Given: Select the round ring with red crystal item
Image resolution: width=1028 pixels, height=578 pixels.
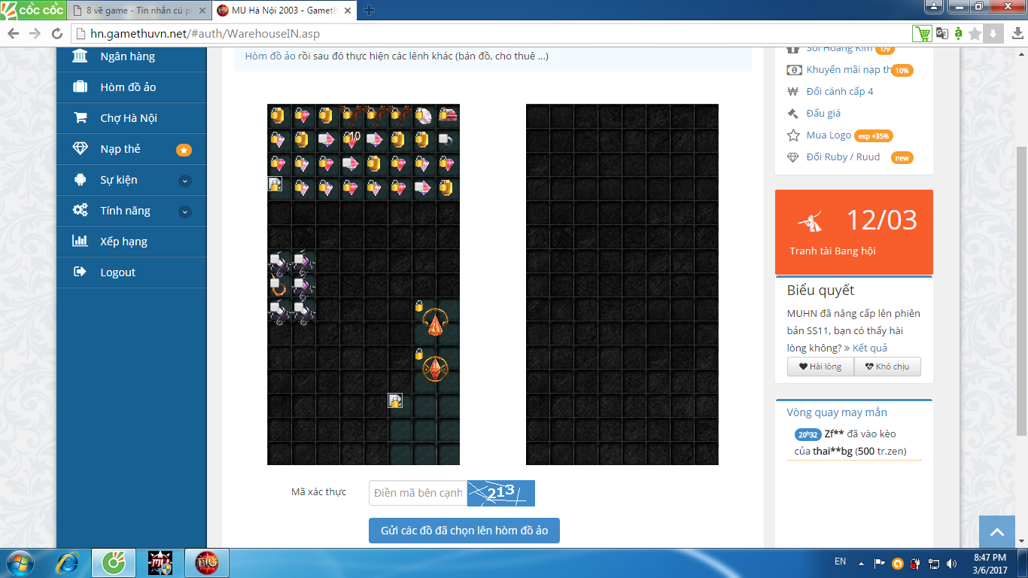Looking at the screenshot, I should pyautogui.click(x=435, y=369).
